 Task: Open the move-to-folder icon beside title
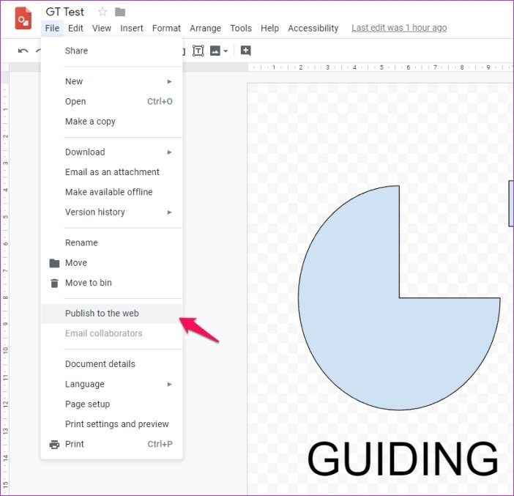[x=120, y=12]
